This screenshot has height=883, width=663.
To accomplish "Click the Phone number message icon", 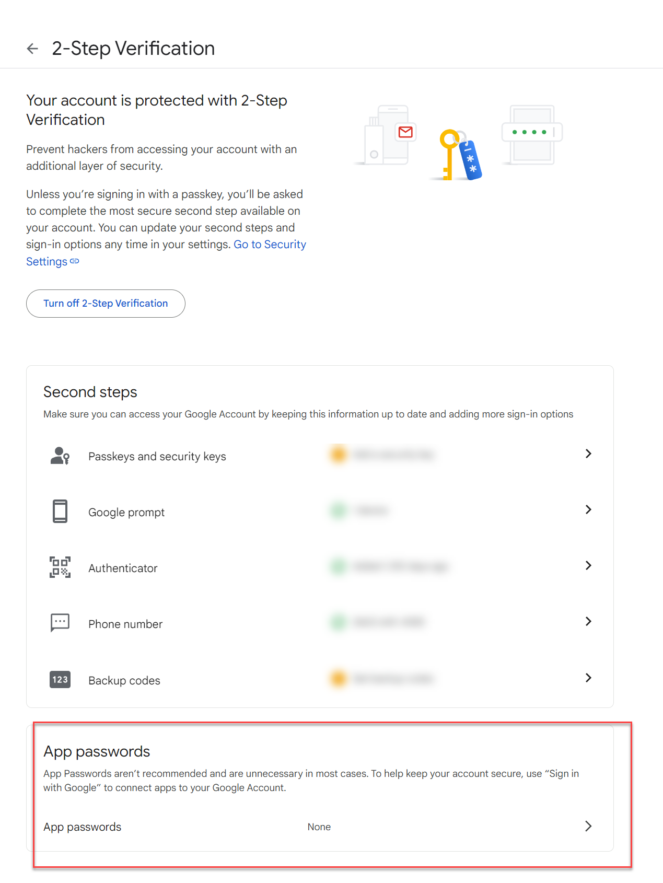I will click(x=60, y=623).
